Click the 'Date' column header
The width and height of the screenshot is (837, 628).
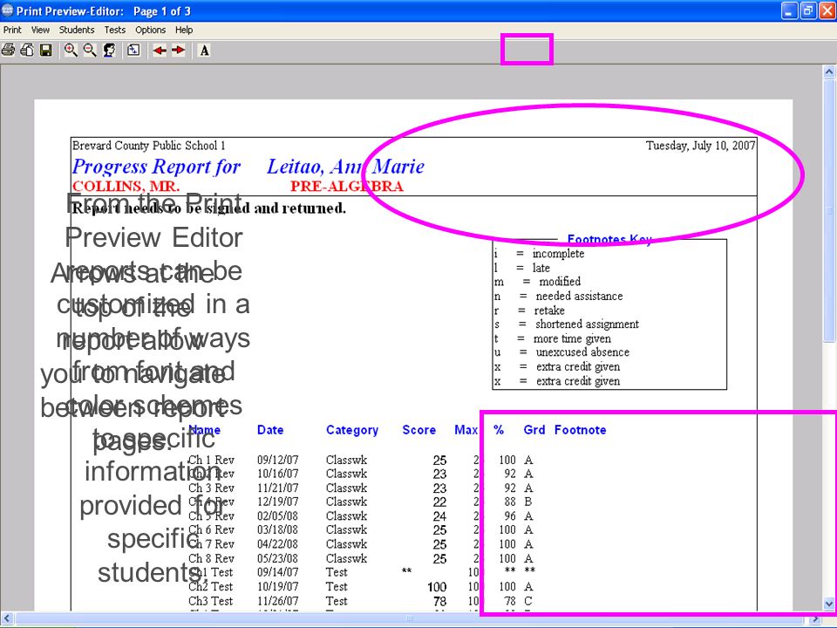click(x=270, y=430)
